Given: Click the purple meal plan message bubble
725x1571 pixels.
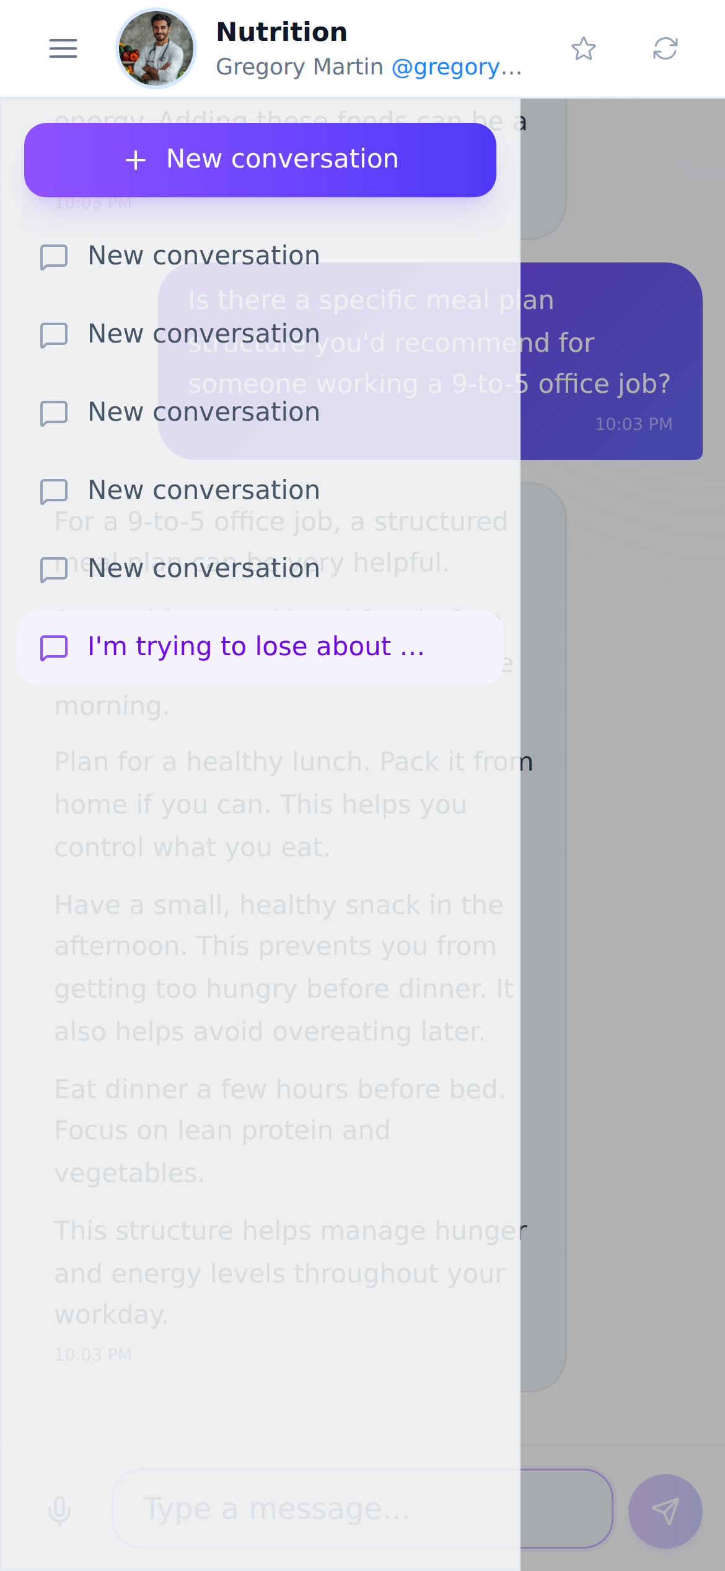Looking at the screenshot, I should (x=430, y=361).
